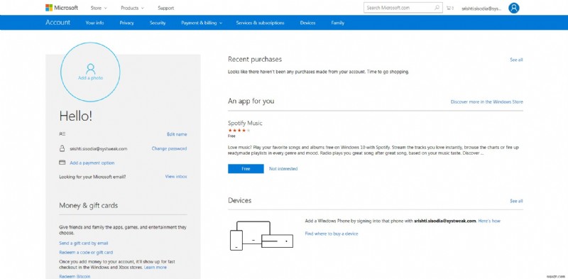Expand Payment & billing menu
The width and height of the screenshot is (568, 279).
[x=202, y=23]
